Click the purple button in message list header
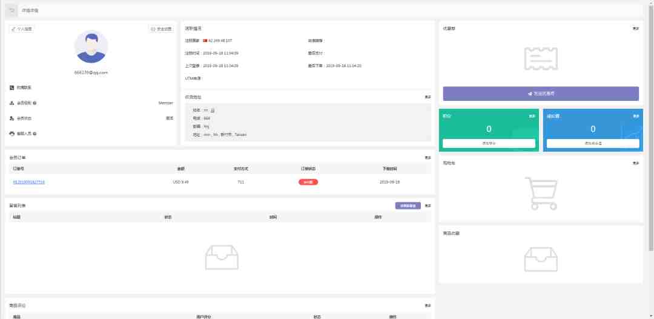 tap(408, 206)
